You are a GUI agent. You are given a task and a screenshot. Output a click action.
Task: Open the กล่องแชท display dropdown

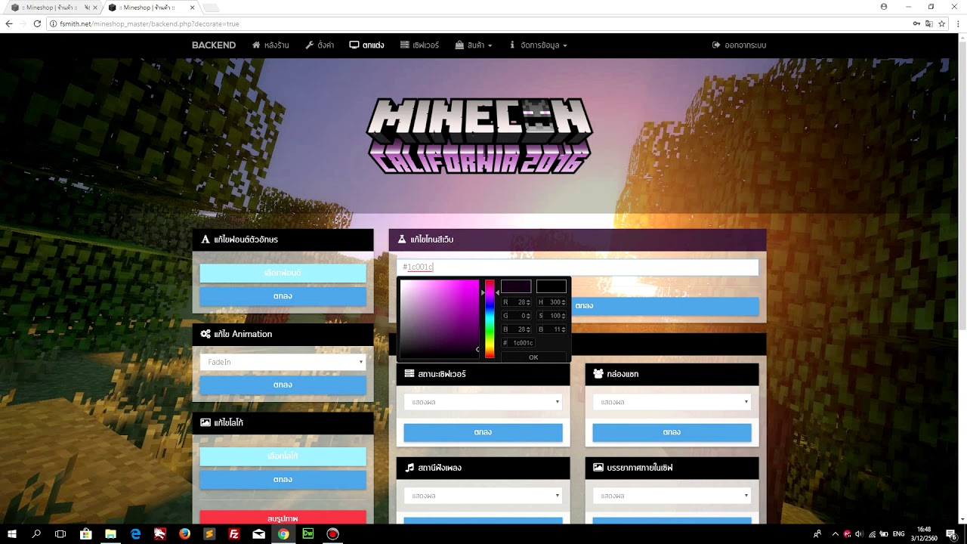tap(672, 402)
